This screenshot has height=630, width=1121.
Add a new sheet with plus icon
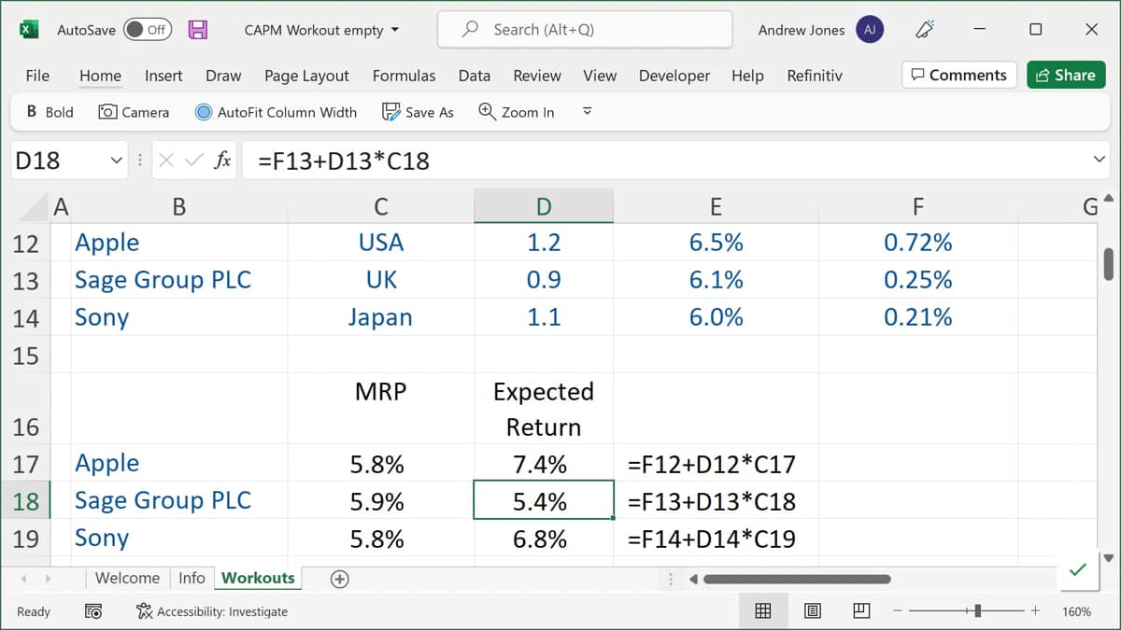point(340,579)
